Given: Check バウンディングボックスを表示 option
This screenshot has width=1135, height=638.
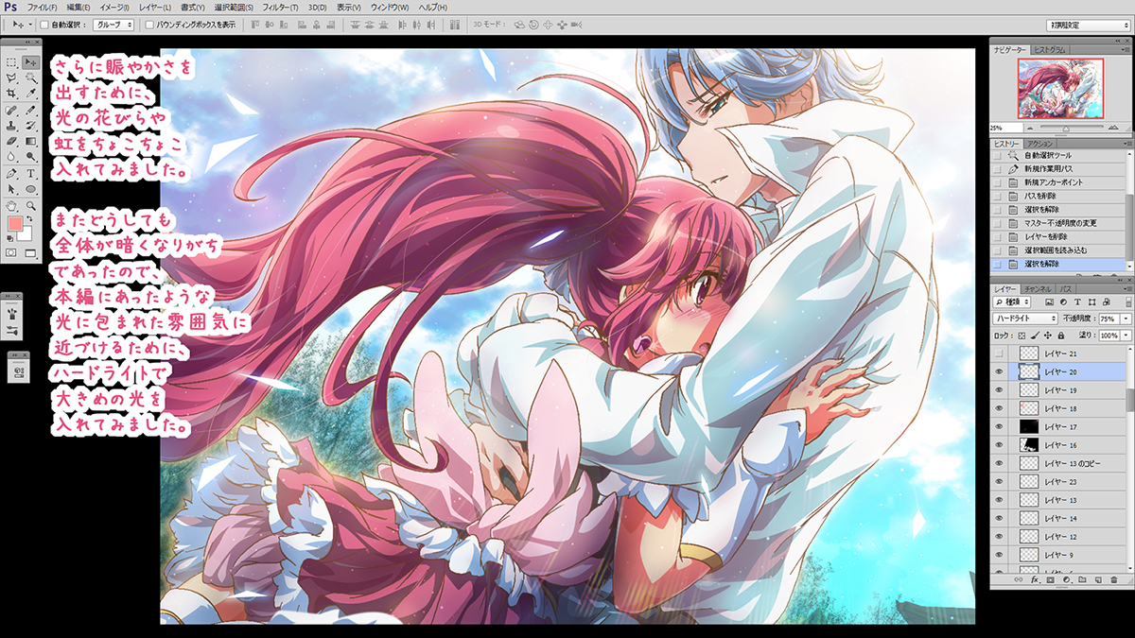Looking at the screenshot, I should point(148,25).
